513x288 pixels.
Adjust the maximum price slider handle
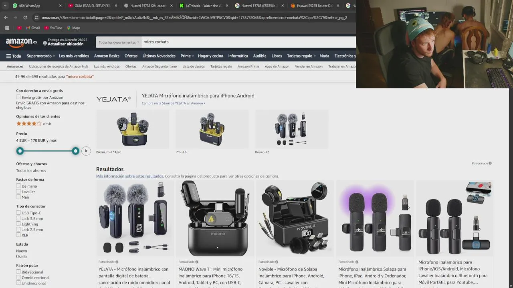click(75, 151)
